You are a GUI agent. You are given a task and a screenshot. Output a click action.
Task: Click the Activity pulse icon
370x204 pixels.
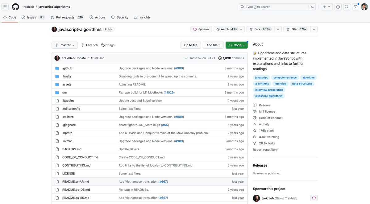(x=255, y=124)
